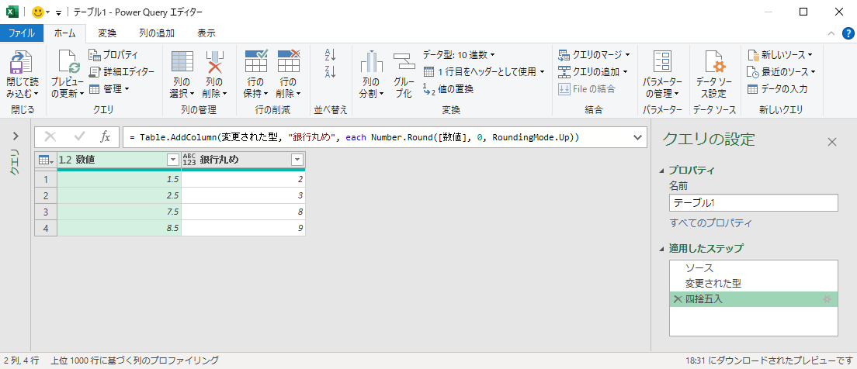Open クエリのマージ merge queries

(x=594, y=54)
